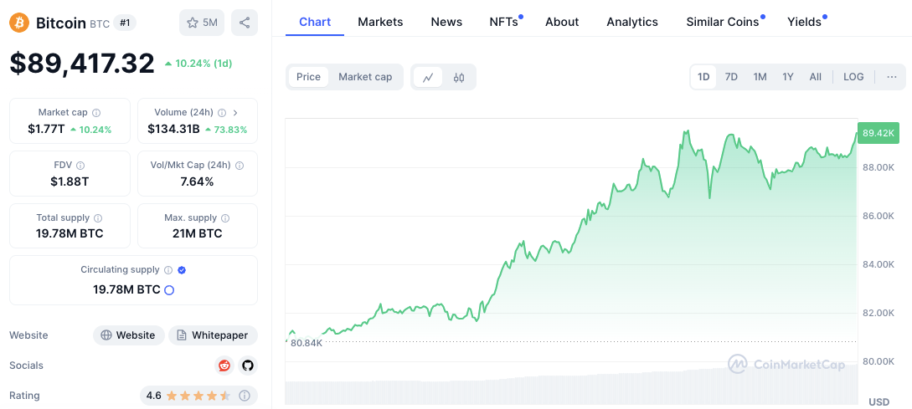Click the Market cap info icon
Image resolution: width=912 pixels, height=409 pixels.
pyautogui.click(x=96, y=113)
